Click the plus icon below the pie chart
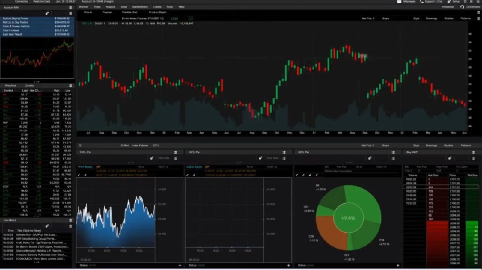The width and height of the screenshot is (482, 270). 398,266
